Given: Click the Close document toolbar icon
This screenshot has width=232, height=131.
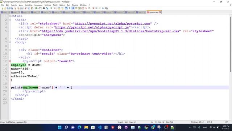Looking at the screenshot, I should (x=15, y=8).
